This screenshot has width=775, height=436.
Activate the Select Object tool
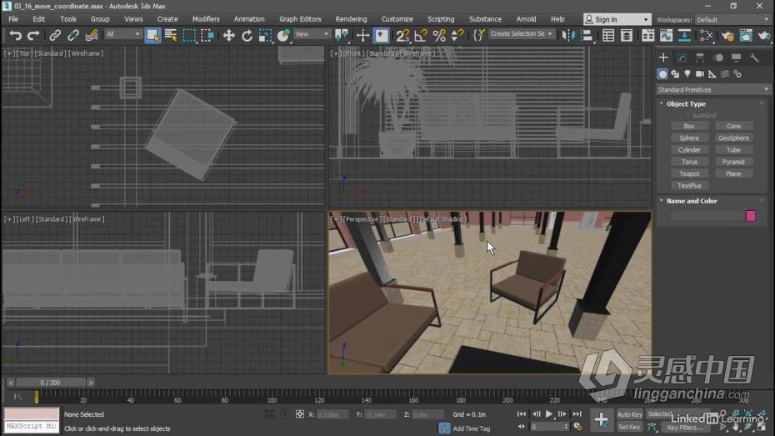point(152,35)
